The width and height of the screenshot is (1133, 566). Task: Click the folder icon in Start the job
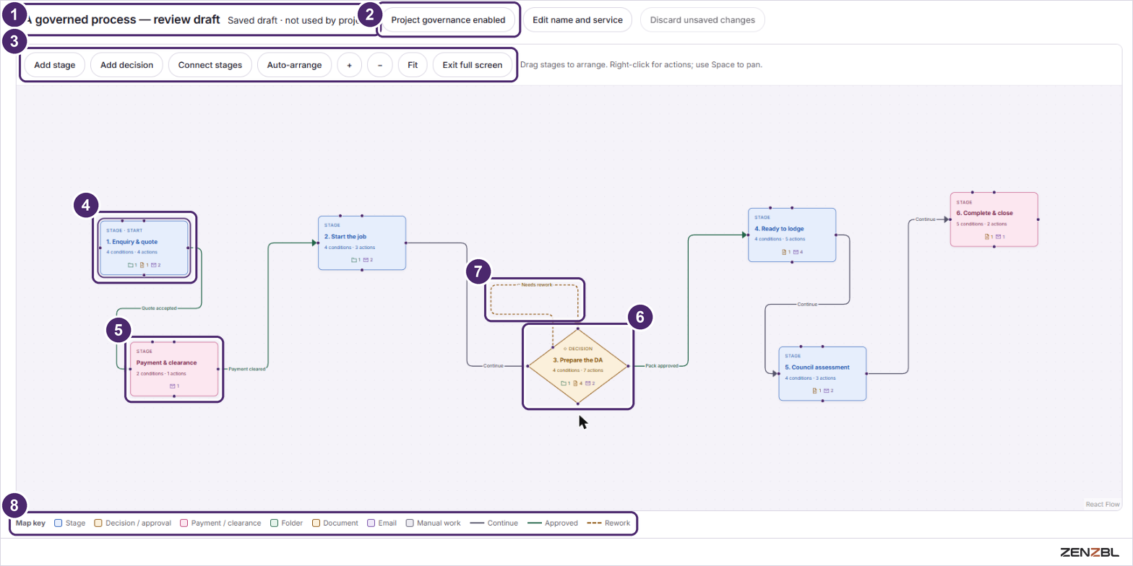pyautogui.click(x=353, y=260)
